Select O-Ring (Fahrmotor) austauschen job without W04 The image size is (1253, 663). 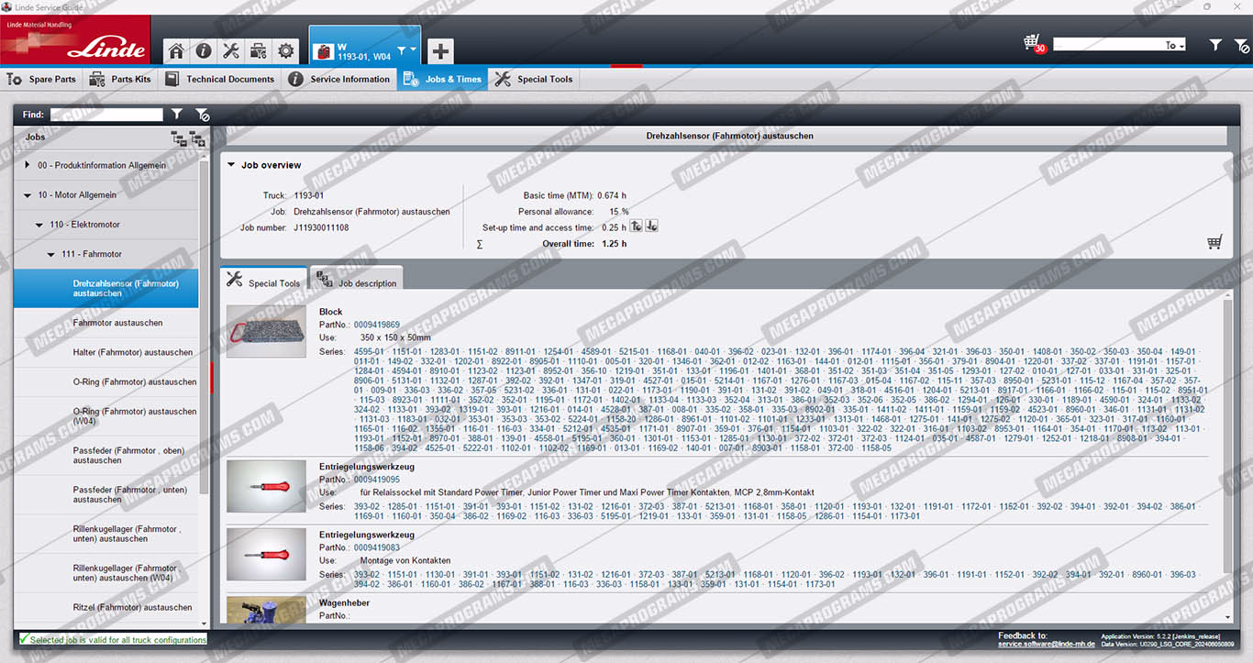(x=105, y=381)
